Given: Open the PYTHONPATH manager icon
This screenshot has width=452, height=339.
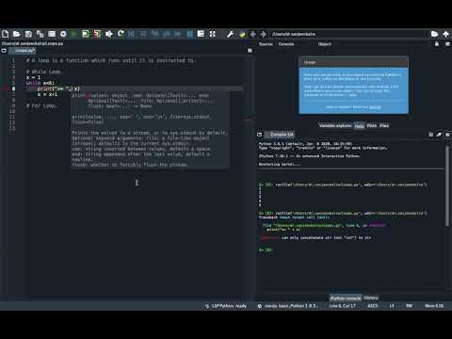Looking at the screenshot, I should pos(242,34).
